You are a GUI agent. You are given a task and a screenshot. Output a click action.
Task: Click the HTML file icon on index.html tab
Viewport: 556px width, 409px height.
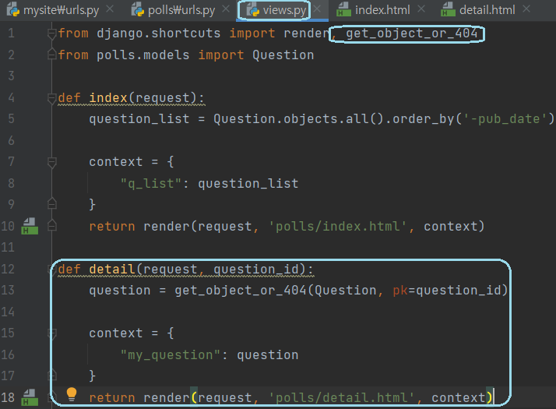[343, 9]
